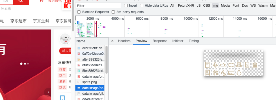Viewport: 276px width, 100px height.
Task: Select the 5fee386254dd request row
Action: [x=90, y=71]
